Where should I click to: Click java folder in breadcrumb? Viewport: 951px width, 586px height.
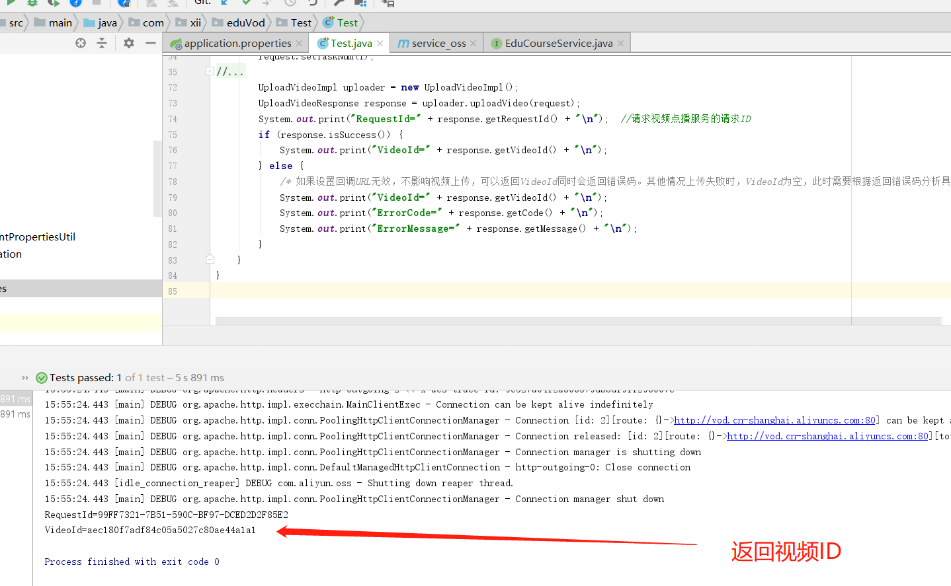coord(101,22)
